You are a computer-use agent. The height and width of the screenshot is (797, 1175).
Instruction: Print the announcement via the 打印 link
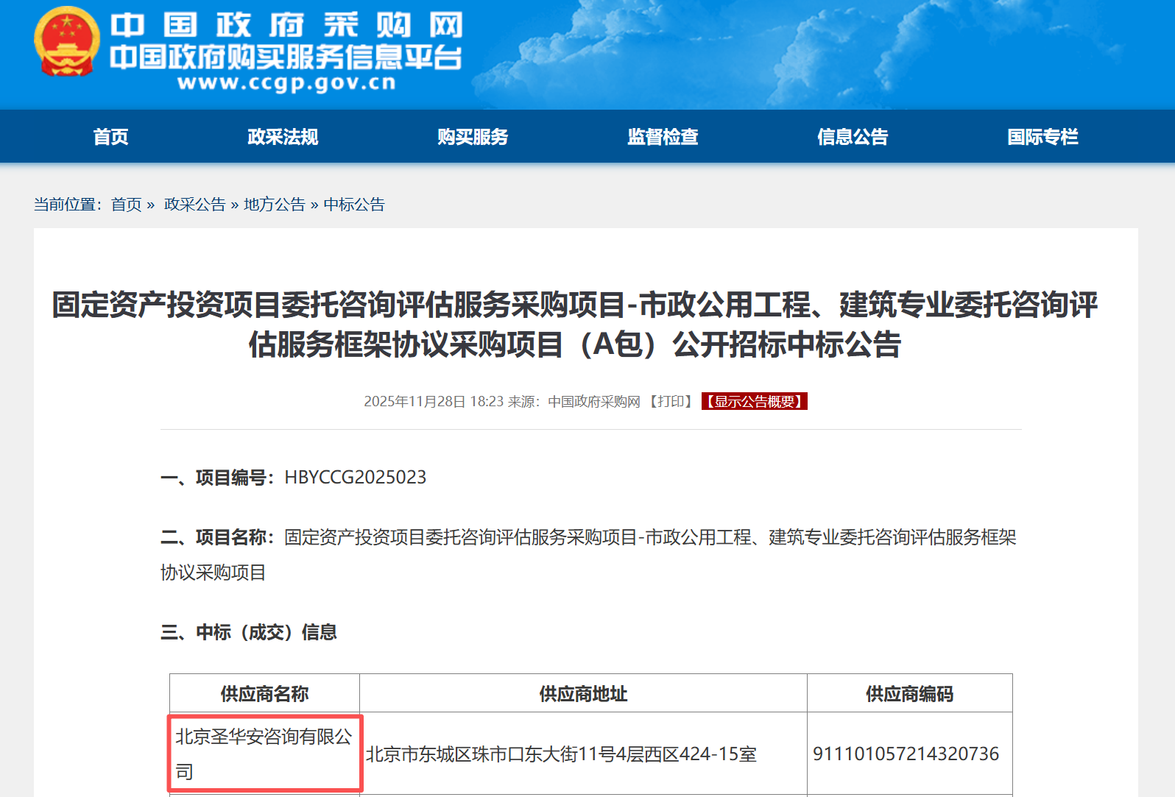pyautogui.click(x=670, y=402)
